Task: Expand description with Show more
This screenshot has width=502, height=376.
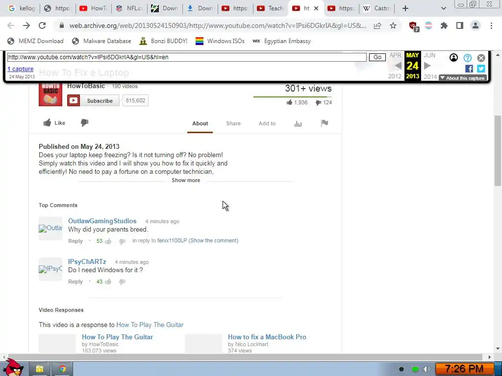Action: pyautogui.click(x=186, y=180)
